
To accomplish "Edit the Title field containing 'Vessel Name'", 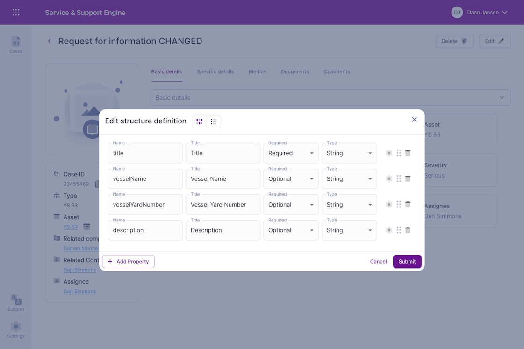I will tap(223, 178).
